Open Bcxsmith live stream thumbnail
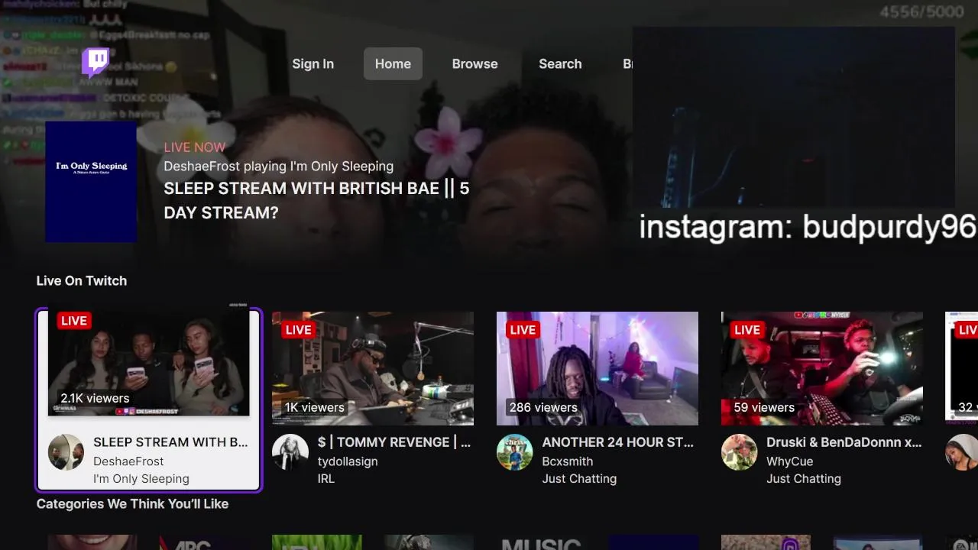The width and height of the screenshot is (978, 550). (597, 368)
